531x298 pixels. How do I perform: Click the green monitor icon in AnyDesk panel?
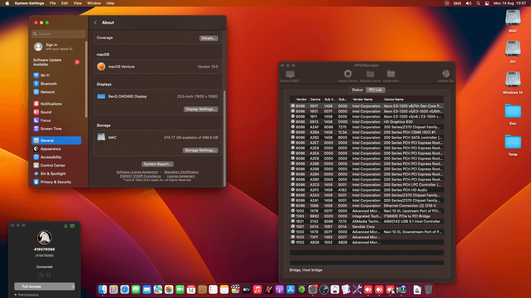coord(72,226)
